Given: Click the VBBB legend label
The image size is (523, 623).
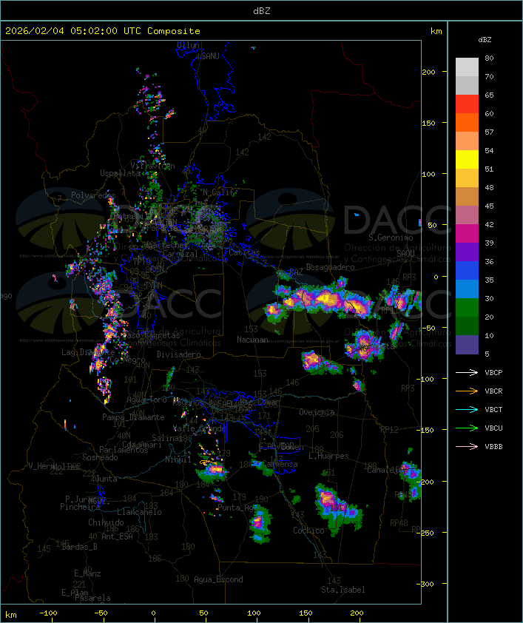Looking at the screenshot, I should 493,446.
